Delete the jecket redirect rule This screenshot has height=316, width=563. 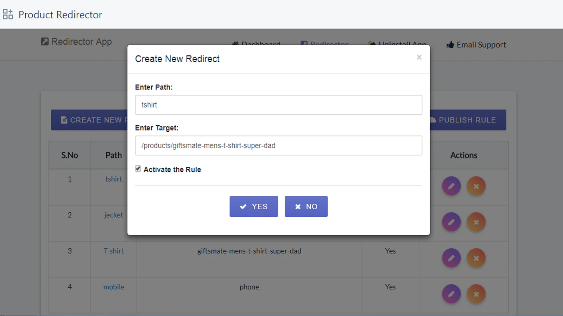click(x=476, y=222)
